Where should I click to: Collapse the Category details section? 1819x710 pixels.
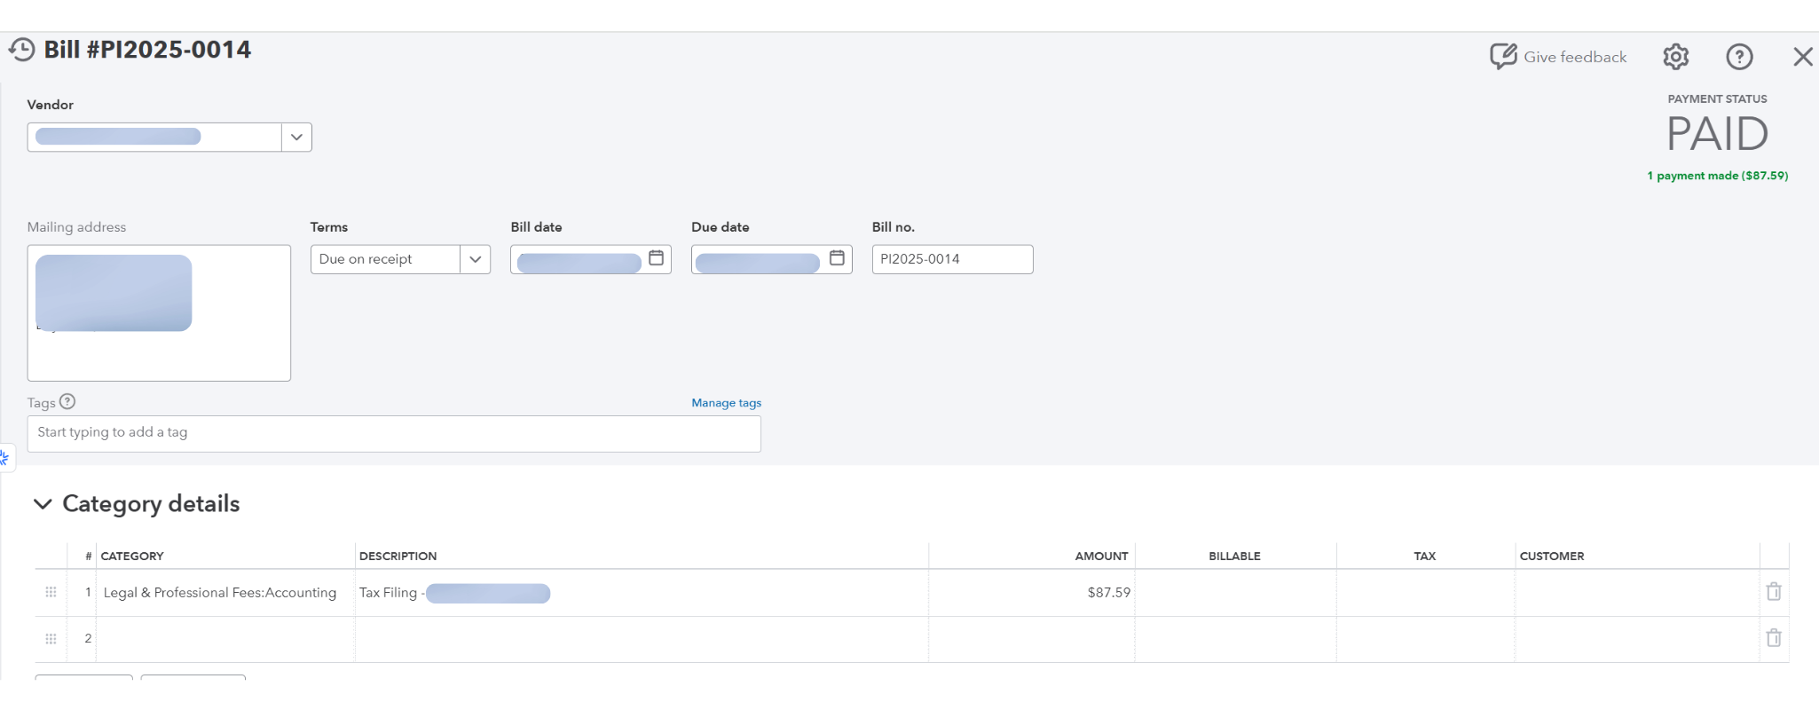click(x=43, y=504)
